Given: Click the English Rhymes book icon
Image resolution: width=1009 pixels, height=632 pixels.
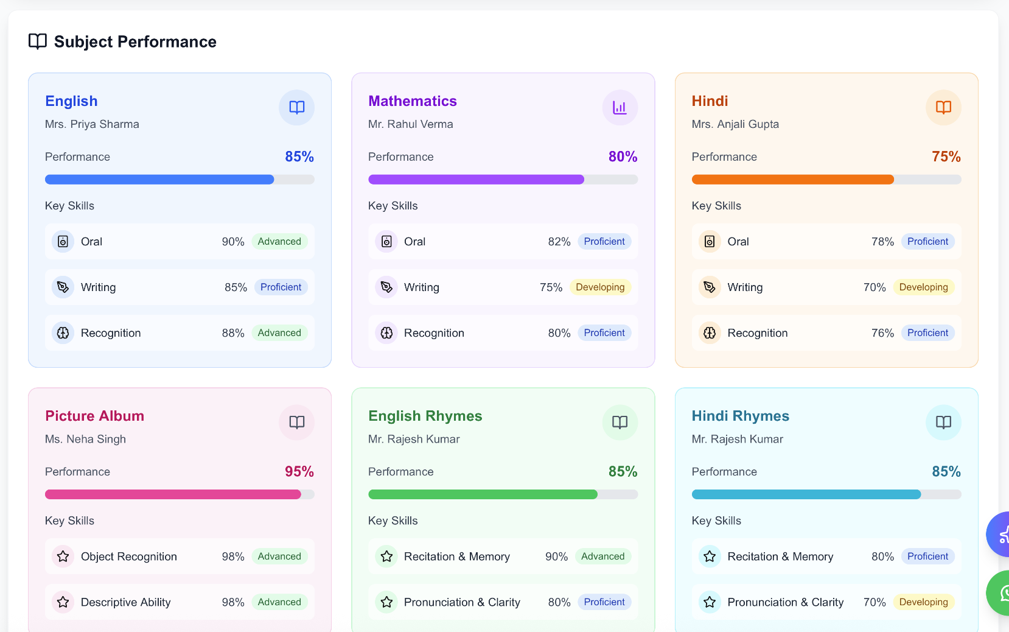Looking at the screenshot, I should tap(620, 423).
